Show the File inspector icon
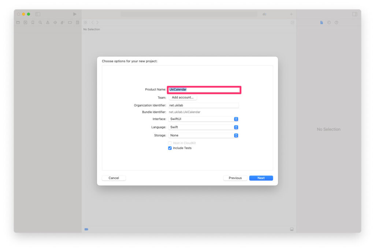Image resolution: width=375 pixels, height=251 pixels. [x=322, y=22]
